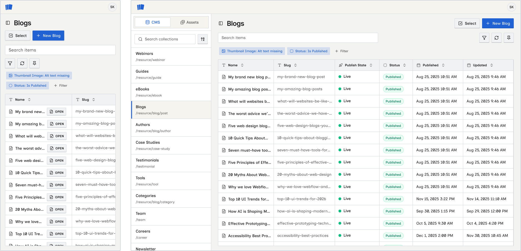This screenshot has height=251, width=521.
Task: Open the Categories collection
Action: (171, 199)
